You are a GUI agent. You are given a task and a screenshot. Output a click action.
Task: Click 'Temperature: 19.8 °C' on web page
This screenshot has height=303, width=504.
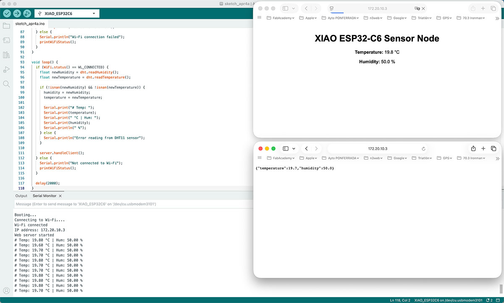point(377,52)
